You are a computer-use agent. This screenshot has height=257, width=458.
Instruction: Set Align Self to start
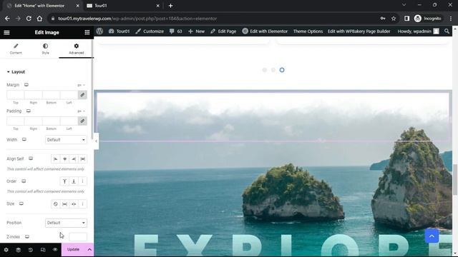pos(56,158)
